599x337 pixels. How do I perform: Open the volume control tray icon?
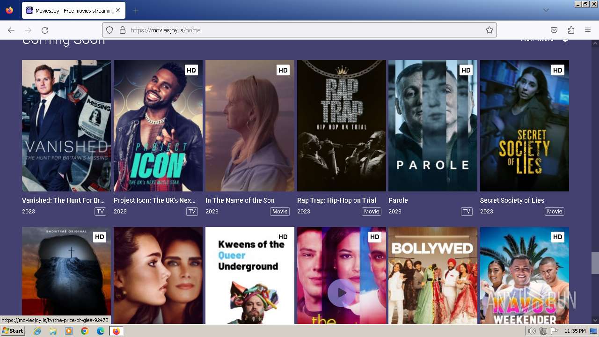[x=532, y=331]
